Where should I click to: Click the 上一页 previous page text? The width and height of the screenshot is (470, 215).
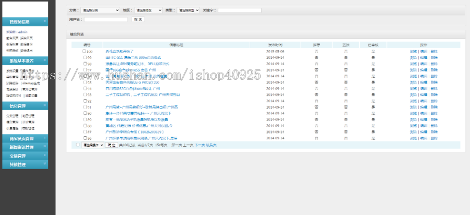tap(188, 145)
